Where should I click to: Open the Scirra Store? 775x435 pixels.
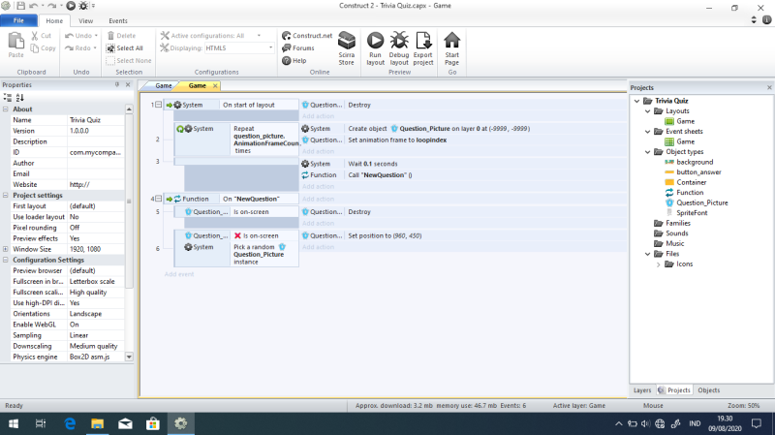click(346, 48)
